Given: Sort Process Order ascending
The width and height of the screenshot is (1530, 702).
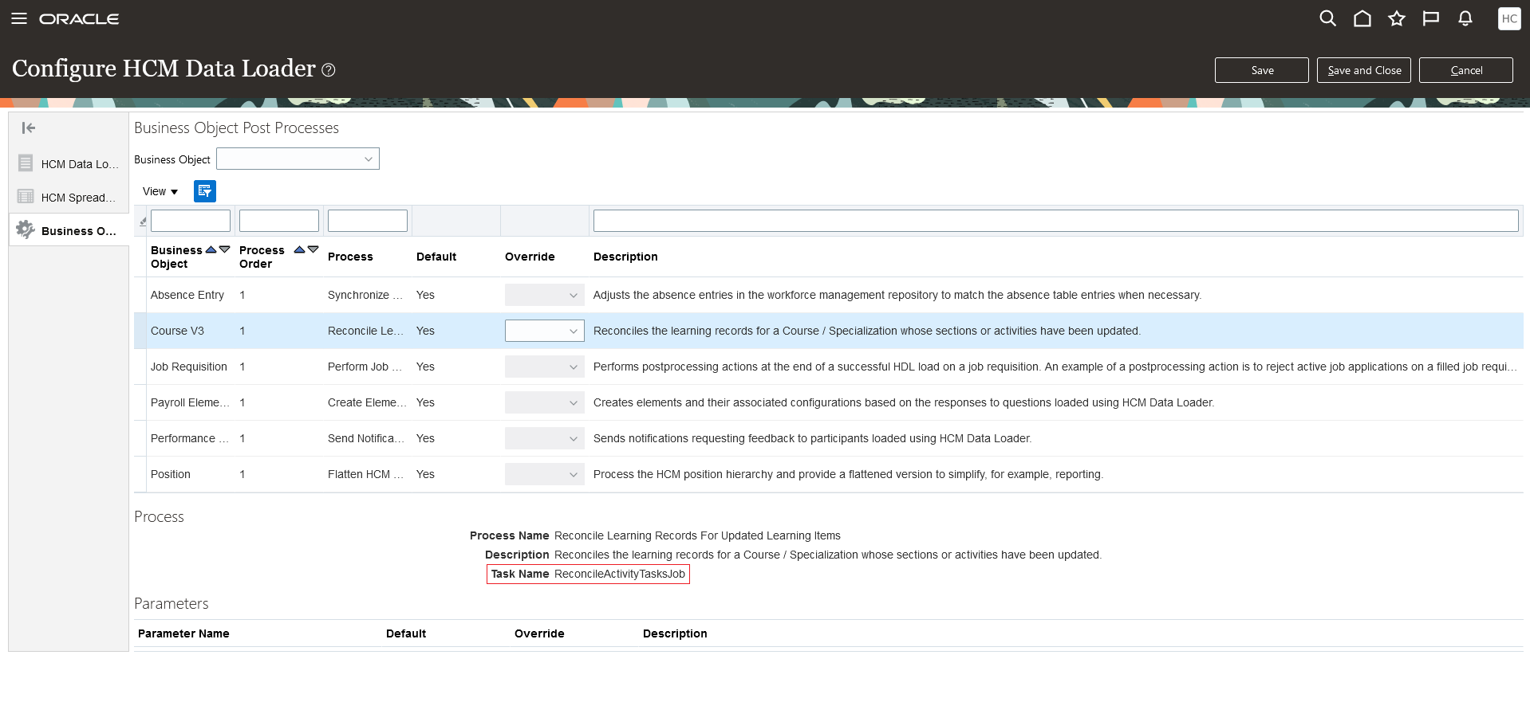Looking at the screenshot, I should tap(300, 249).
